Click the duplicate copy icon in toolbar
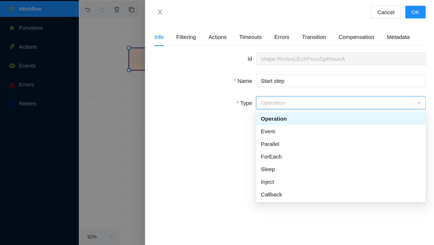The image size is (434, 245). [131, 10]
